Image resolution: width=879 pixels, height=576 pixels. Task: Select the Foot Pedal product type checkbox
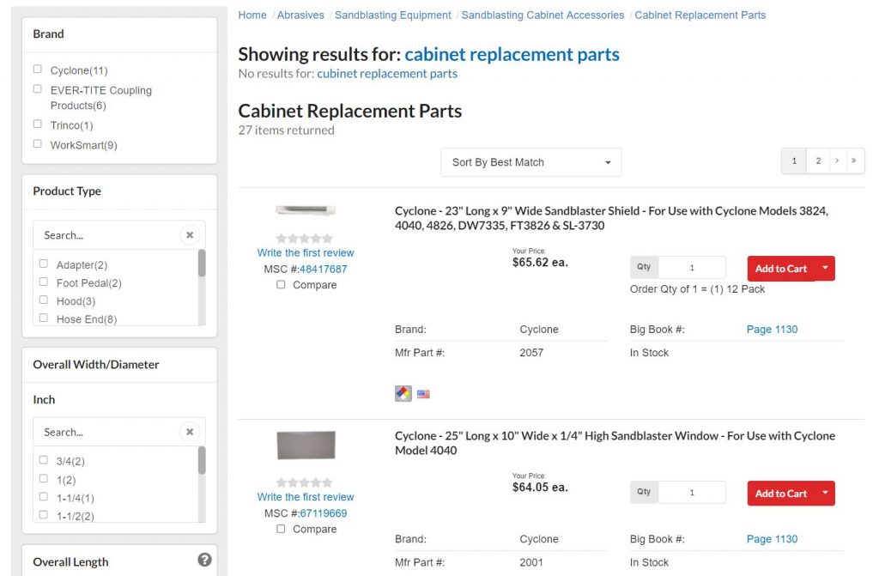click(x=44, y=282)
